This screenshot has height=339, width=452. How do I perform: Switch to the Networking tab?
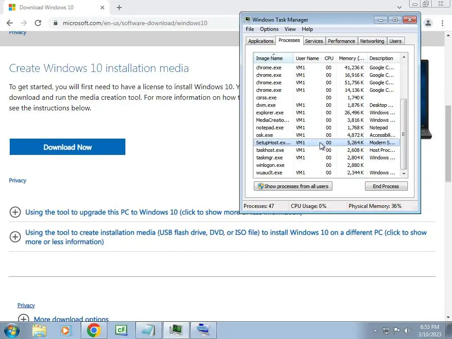click(x=372, y=41)
